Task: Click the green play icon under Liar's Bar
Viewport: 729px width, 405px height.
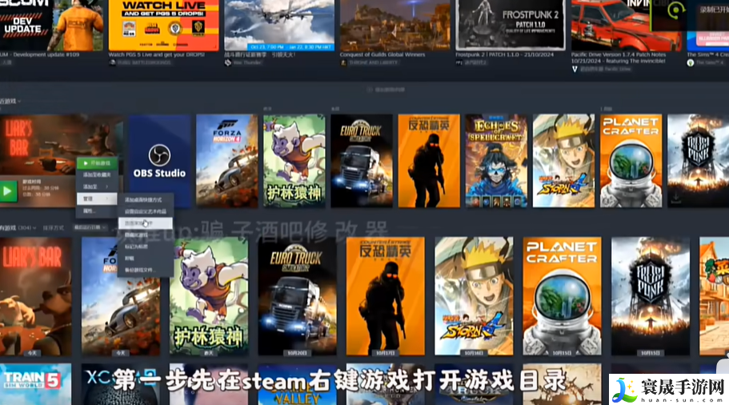Action: [8, 191]
